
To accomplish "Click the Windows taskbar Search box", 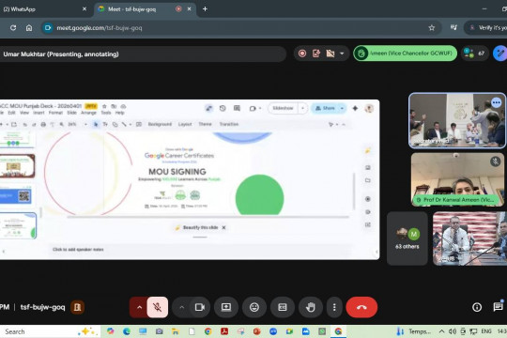I will [x=49, y=331].
